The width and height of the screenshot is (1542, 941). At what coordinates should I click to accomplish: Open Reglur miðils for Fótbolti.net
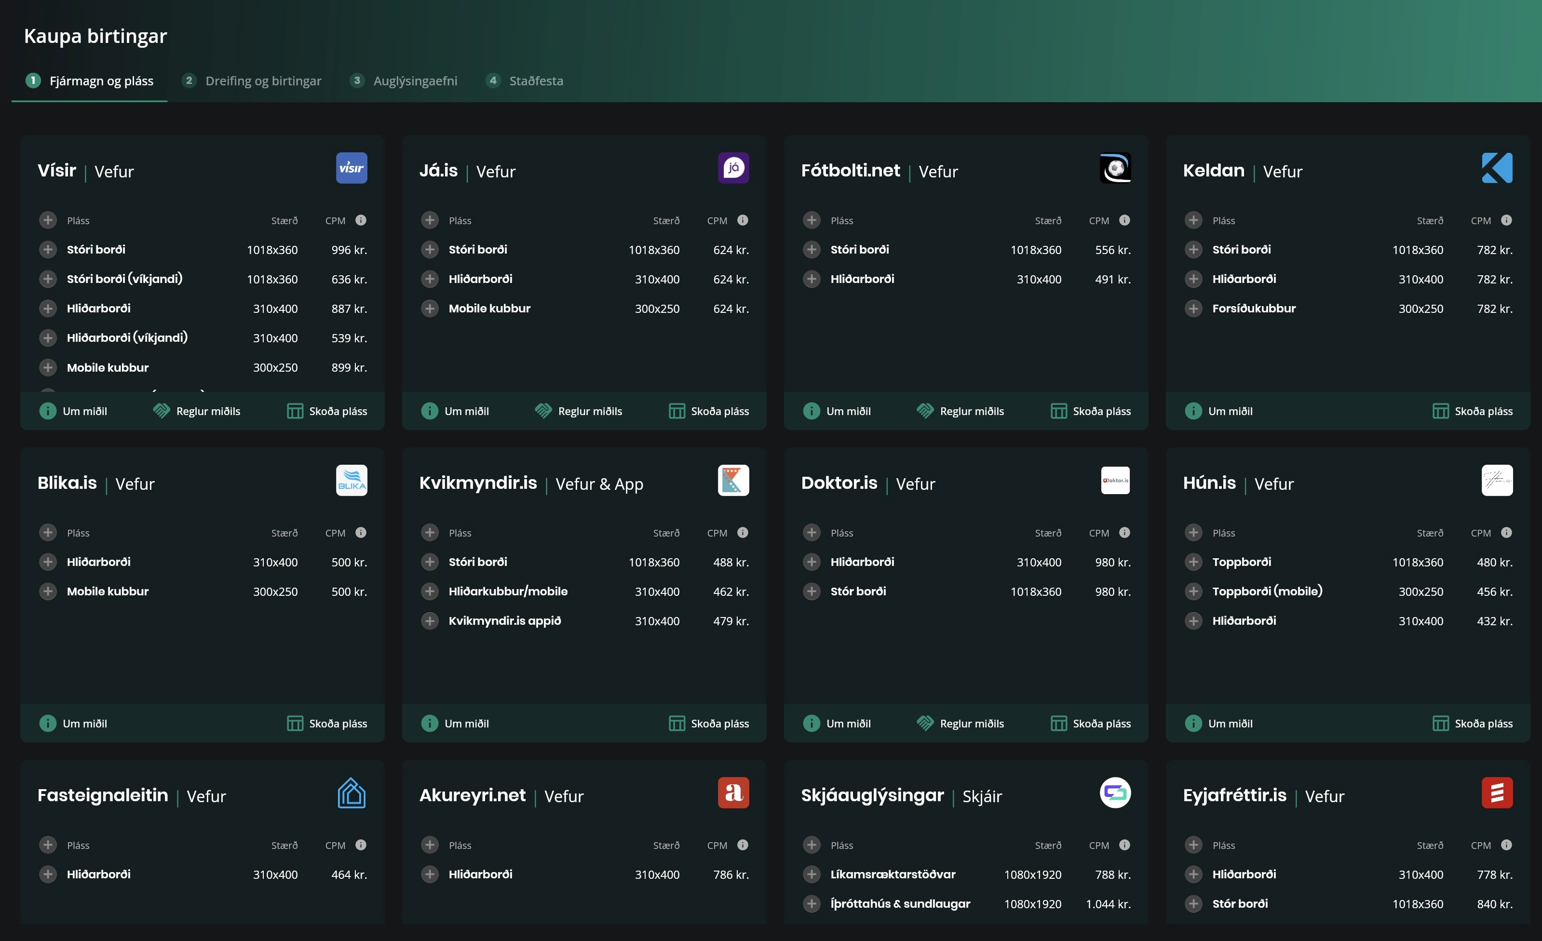[x=960, y=410]
